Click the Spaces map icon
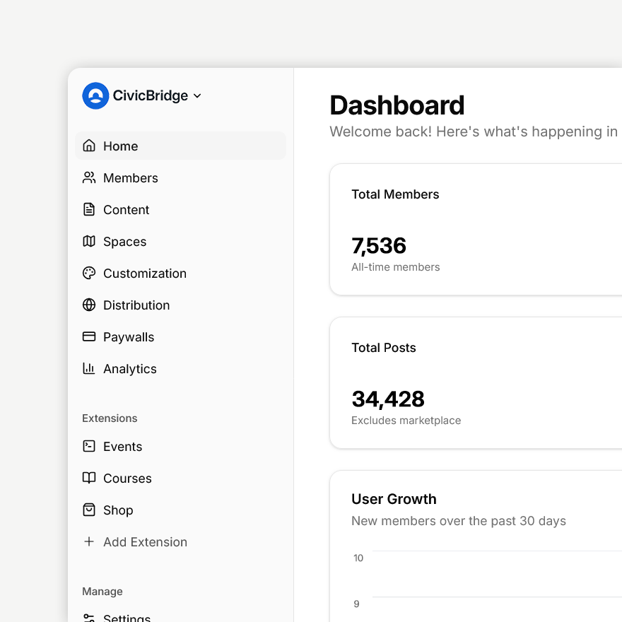 pos(88,241)
